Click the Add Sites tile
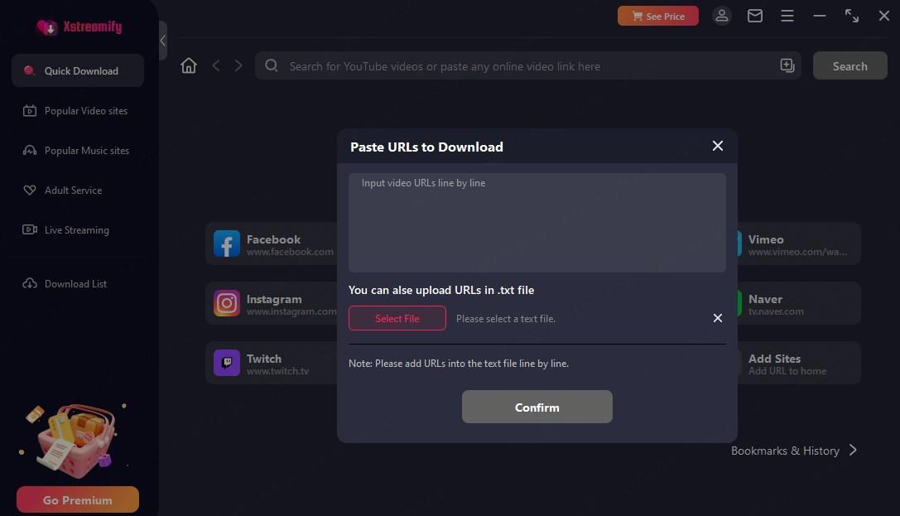The height and width of the screenshot is (516, 900). (798, 364)
